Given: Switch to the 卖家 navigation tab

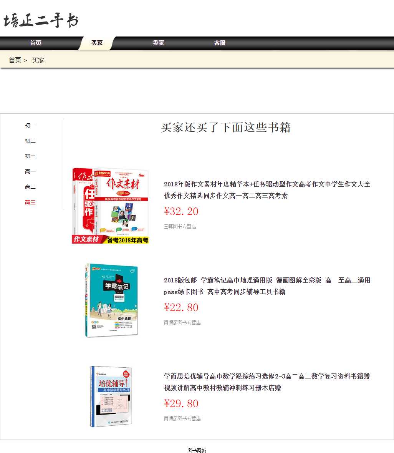Looking at the screenshot, I should (x=158, y=43).
